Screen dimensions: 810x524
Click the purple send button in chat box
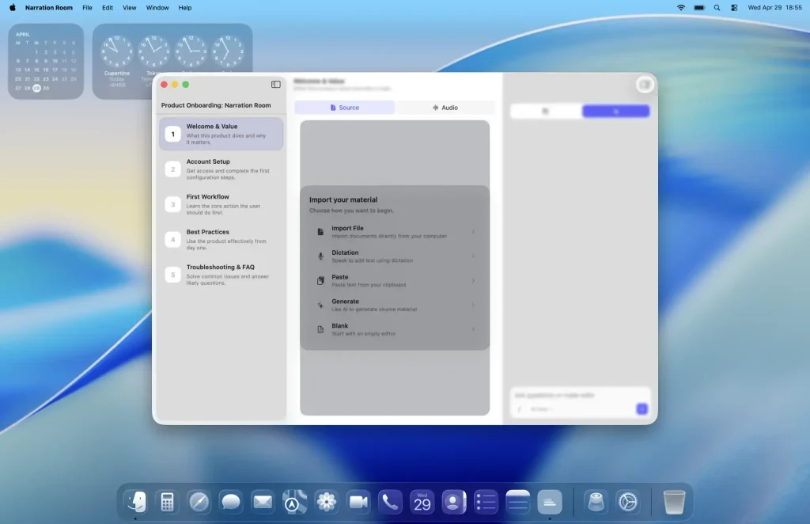[642, 408]
